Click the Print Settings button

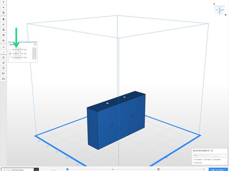click(218, 170)
